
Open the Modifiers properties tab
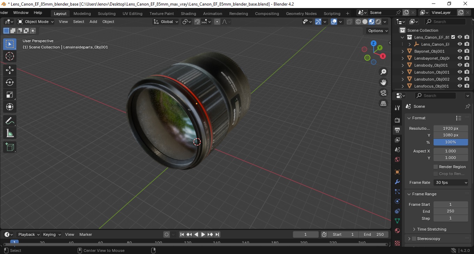coord(397,182)
